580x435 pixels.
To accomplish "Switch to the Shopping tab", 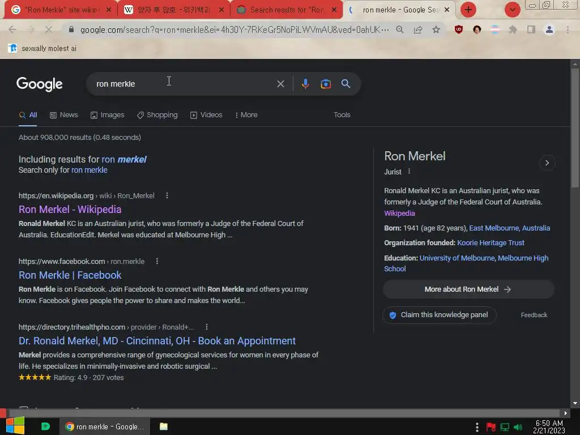I will [x=157, y=115].
